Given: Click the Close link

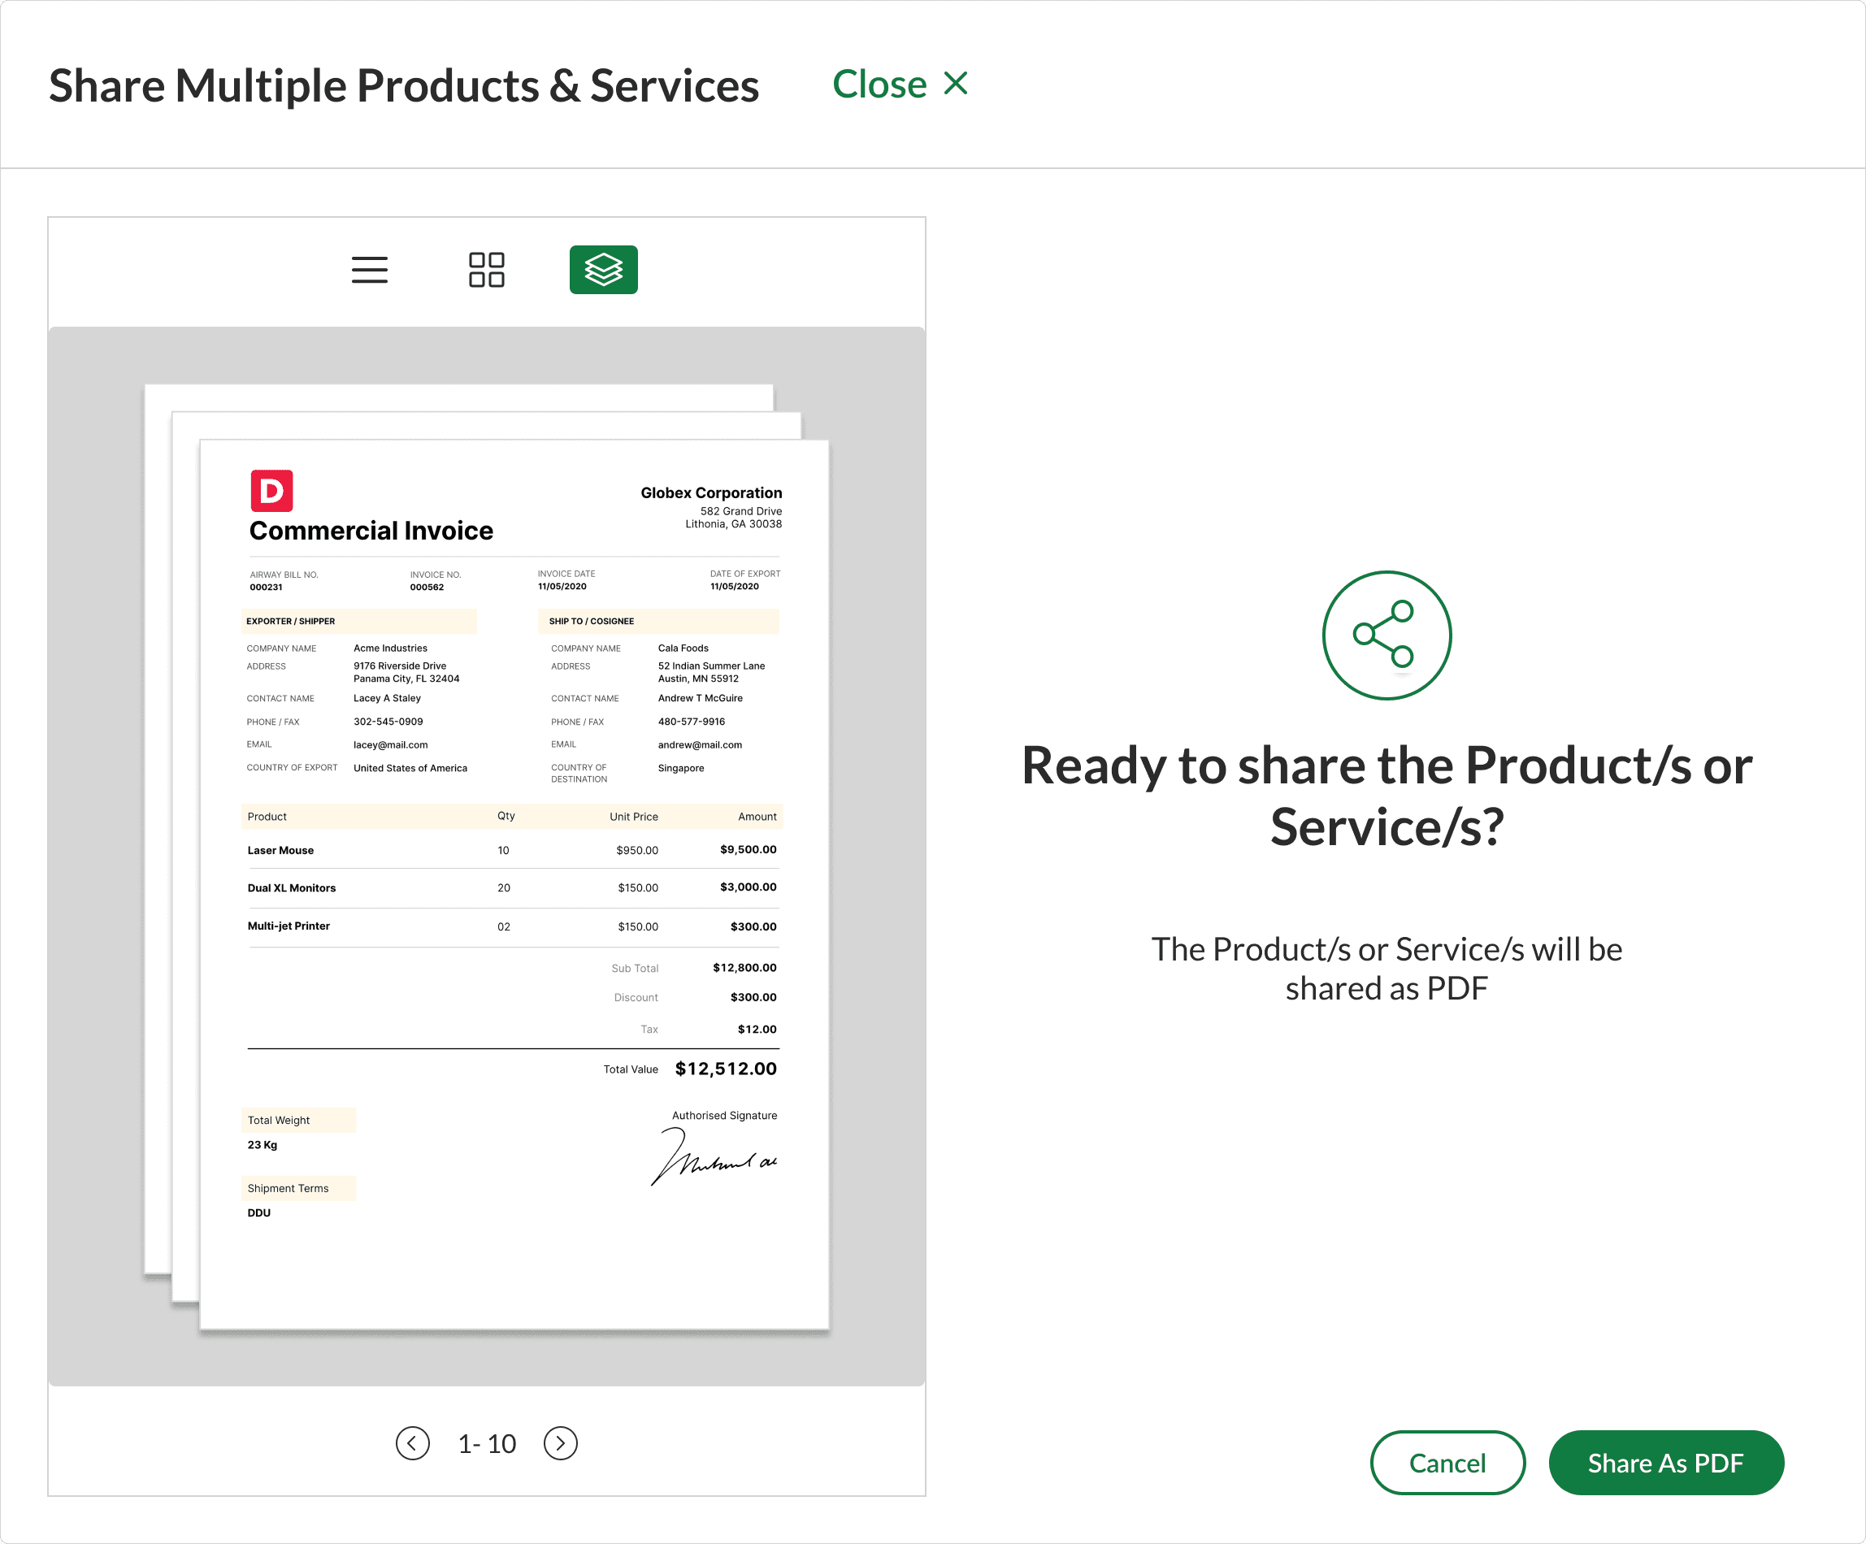Looking at the screenshot, I should (879, 85).
